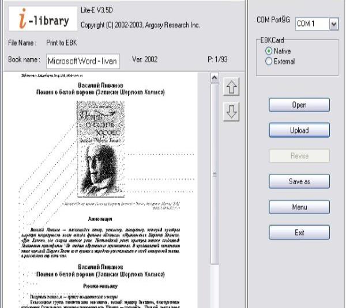Viewport: 346px width, 308px height.
Task: Click the 'Lite-E V3.5D' version label
Action: tap(97, 10)
